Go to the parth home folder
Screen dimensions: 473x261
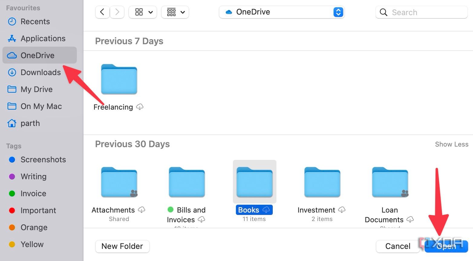pos(30,123)
